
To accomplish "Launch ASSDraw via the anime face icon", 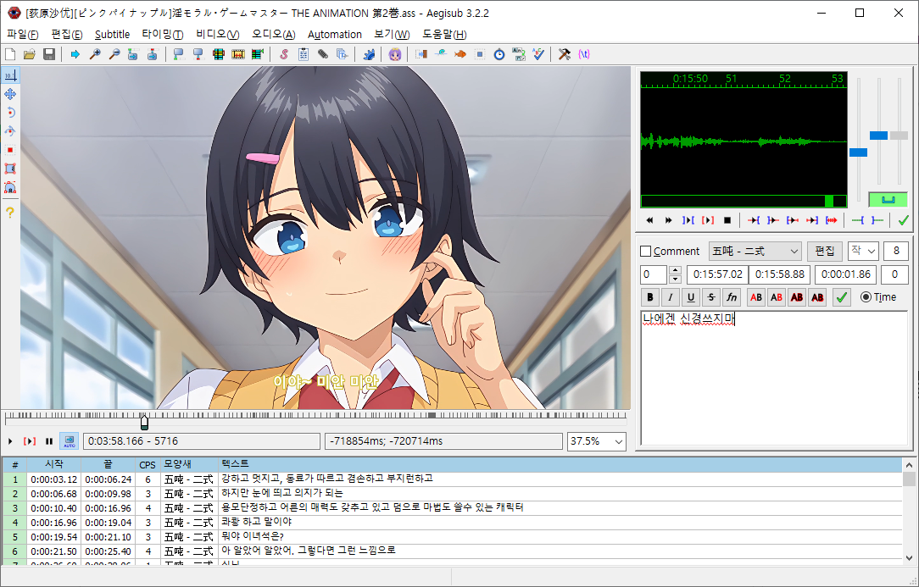I will coord(395,54).
